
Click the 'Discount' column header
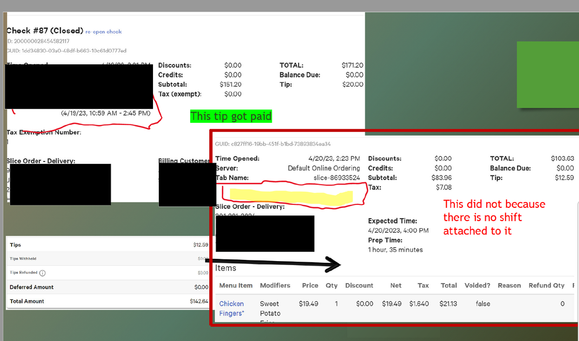click(359, 285)
